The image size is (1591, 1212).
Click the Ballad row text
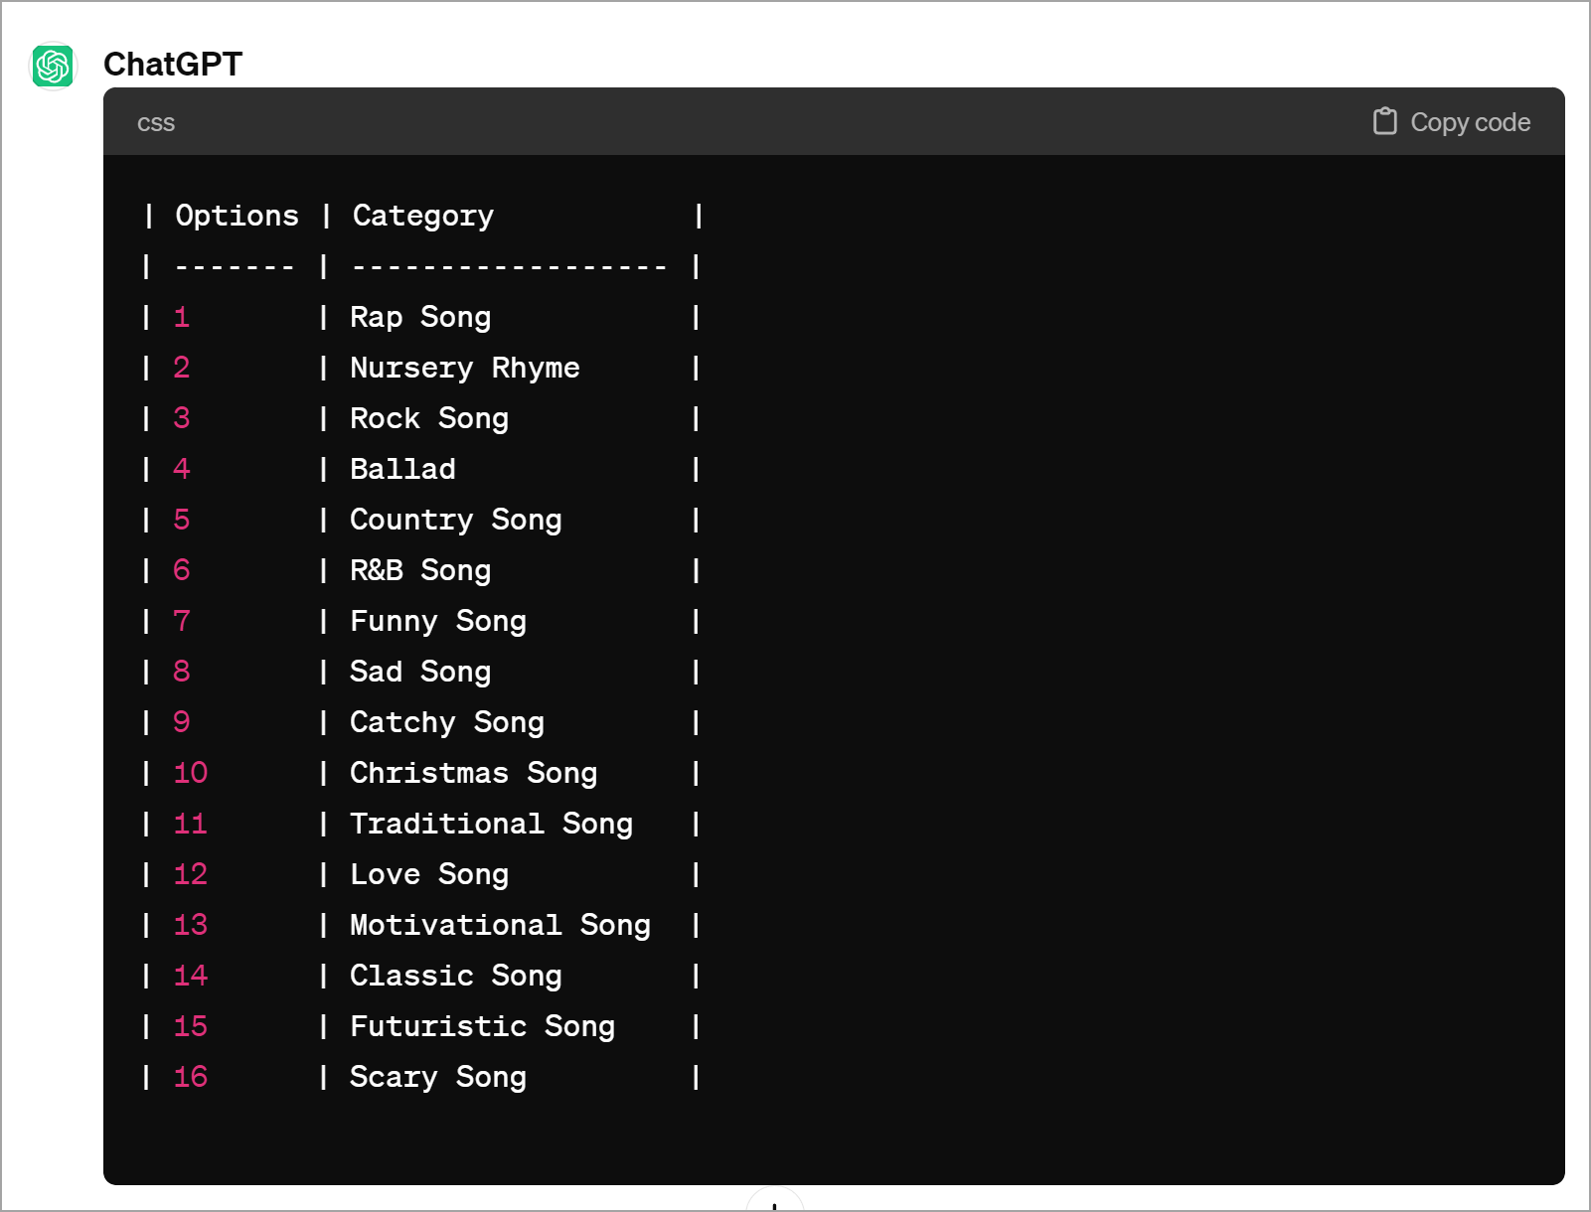(402, 469)
